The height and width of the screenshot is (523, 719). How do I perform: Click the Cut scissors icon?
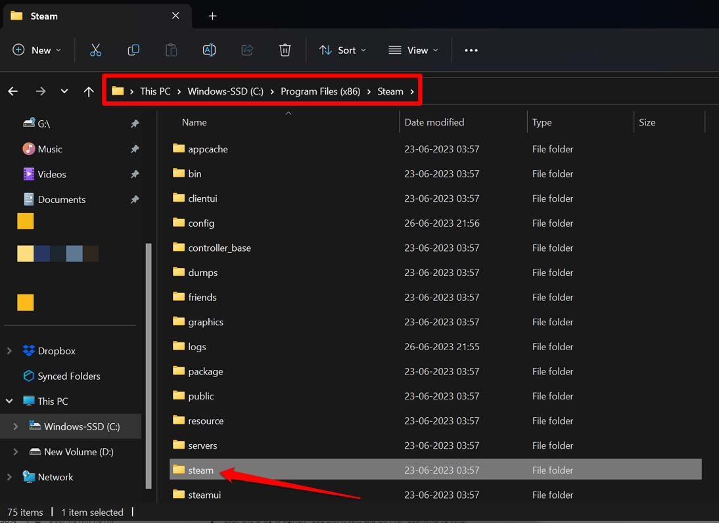point(95,50)
